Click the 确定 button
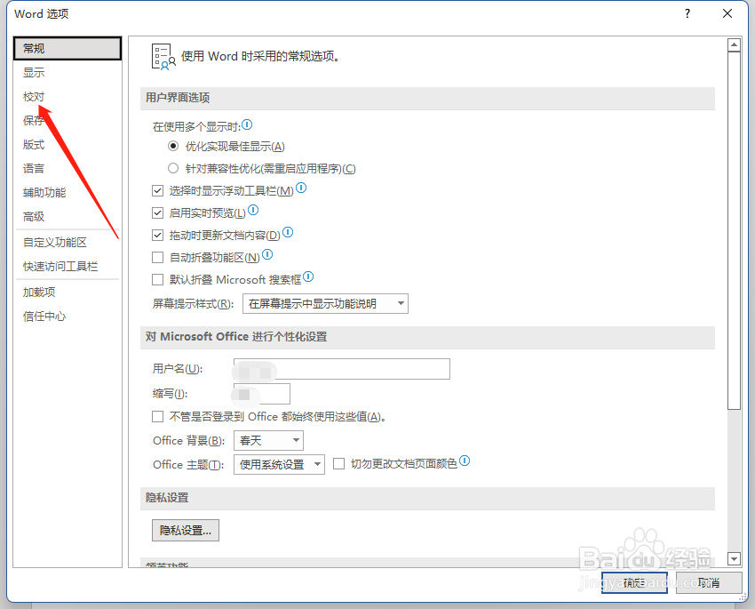Screen dimensions: 755x609 tap(634, 583)
